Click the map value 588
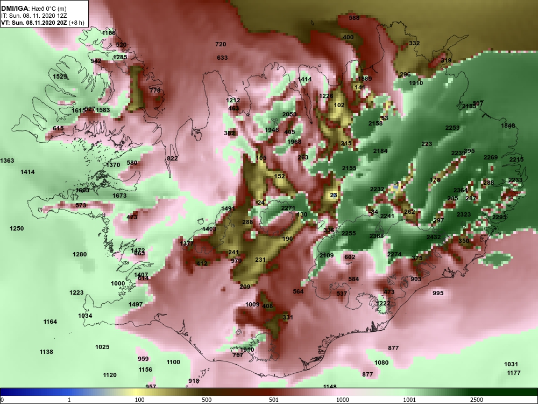This screenshot has height=404, width=538. click(354, 18)
